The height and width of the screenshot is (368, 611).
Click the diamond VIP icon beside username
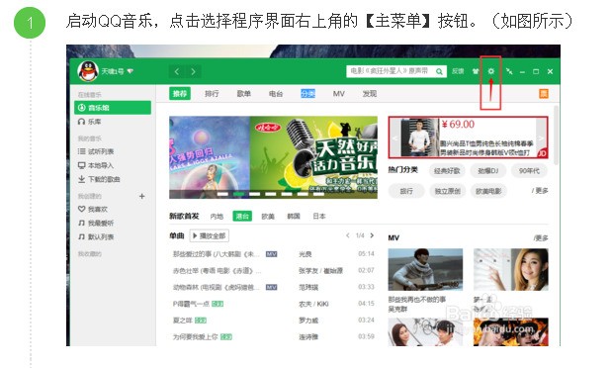coord(131,71)
